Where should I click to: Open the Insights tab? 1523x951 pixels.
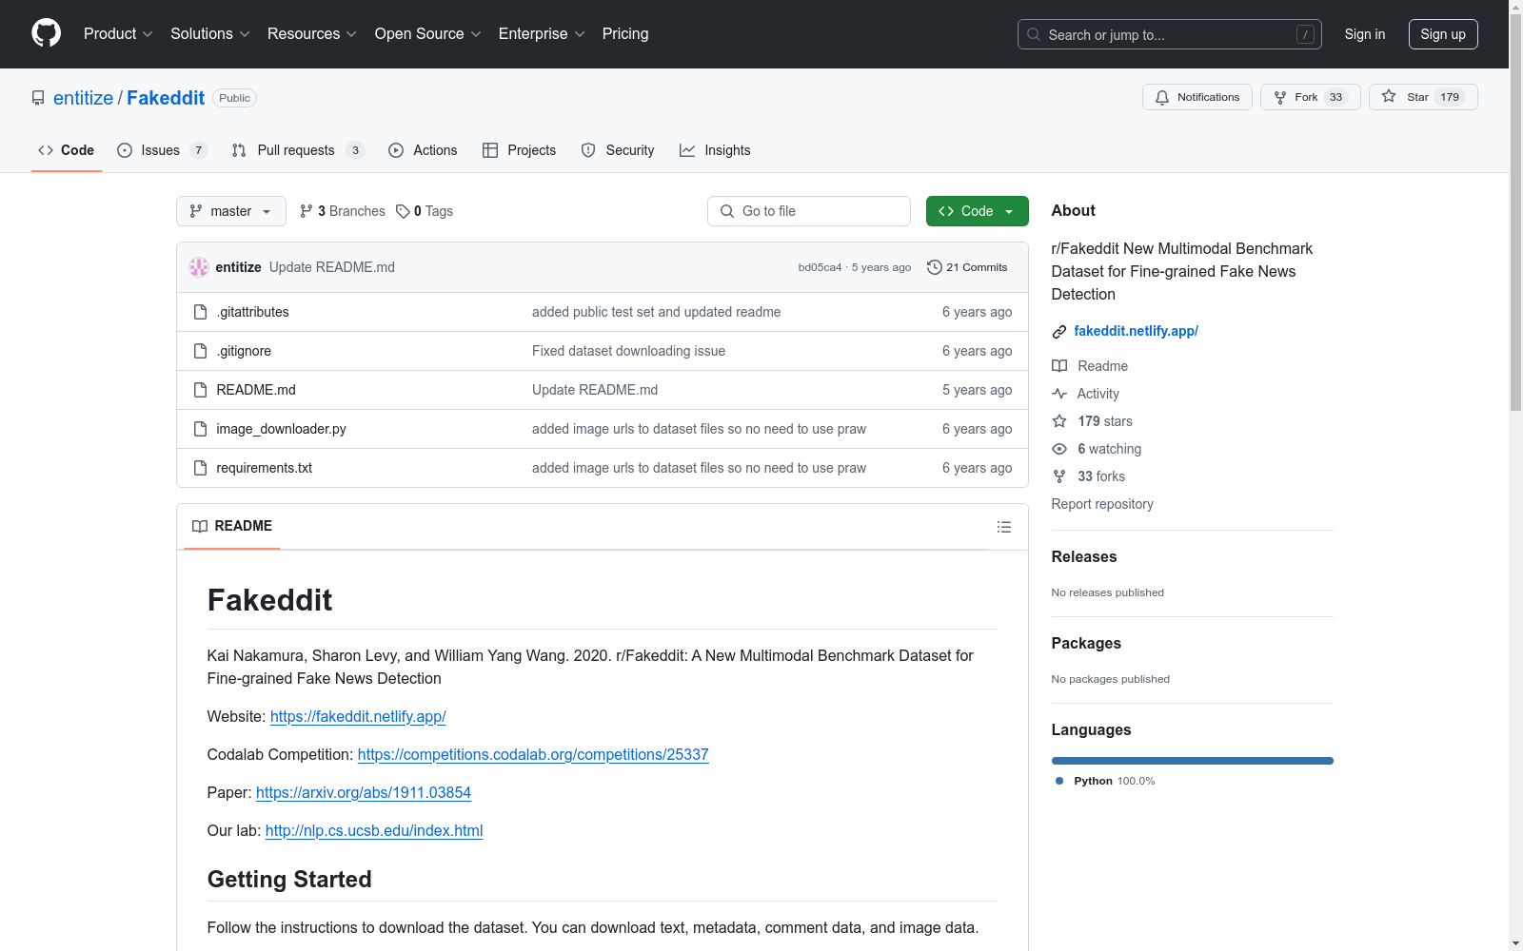pyautogui.click(x=715, y=150)
